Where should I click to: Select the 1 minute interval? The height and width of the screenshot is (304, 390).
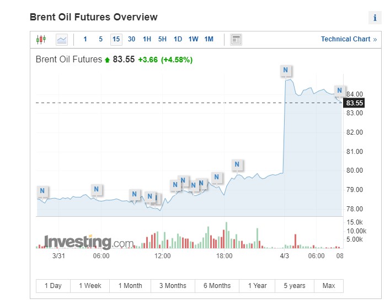point(85,39)
